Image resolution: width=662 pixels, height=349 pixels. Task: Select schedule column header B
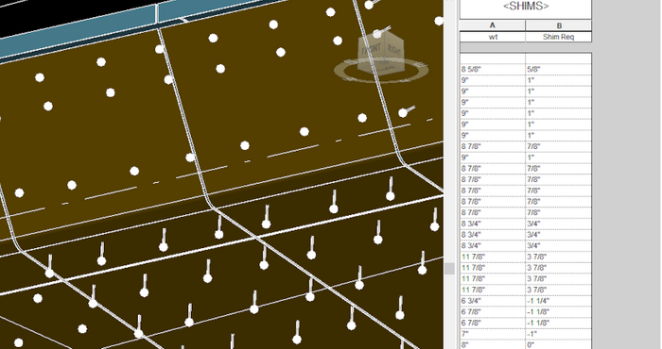559,25
